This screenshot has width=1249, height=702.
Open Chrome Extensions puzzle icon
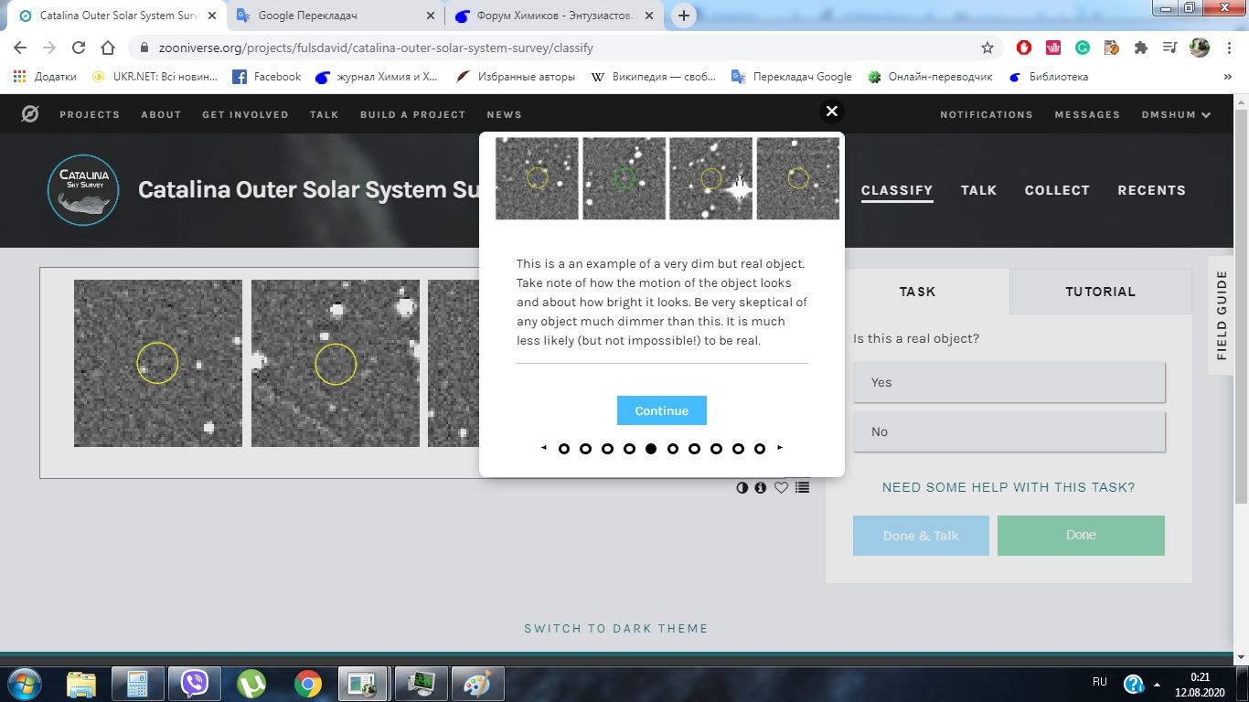(x=1140, y=48)
